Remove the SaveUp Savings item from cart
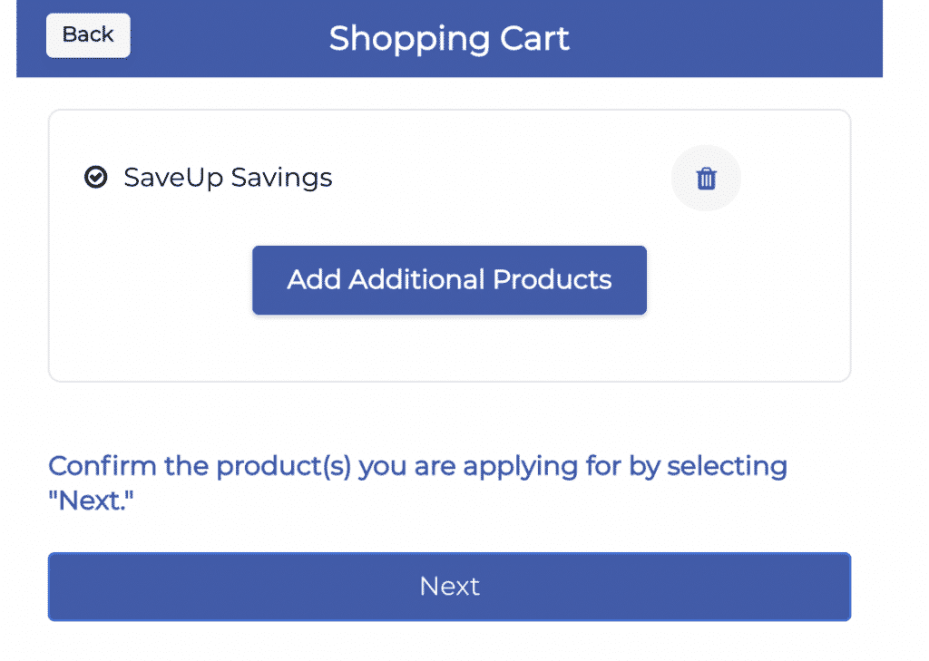Viewport: 929px width, 661px height. (706, 179)
